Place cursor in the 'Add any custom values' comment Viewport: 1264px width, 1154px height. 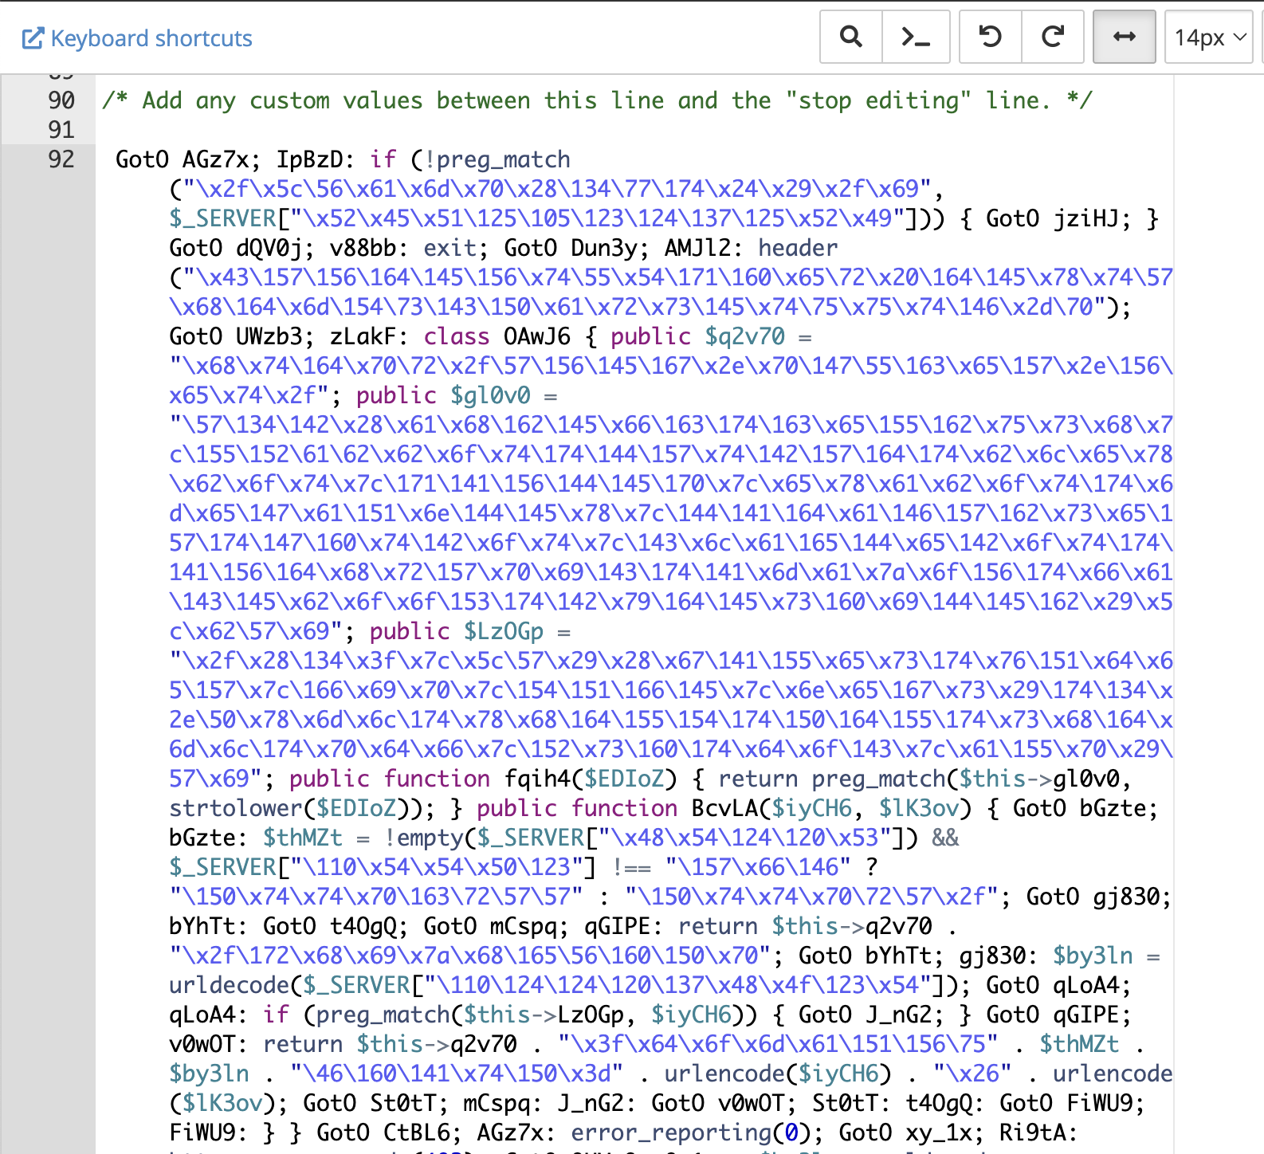(597, 100)
